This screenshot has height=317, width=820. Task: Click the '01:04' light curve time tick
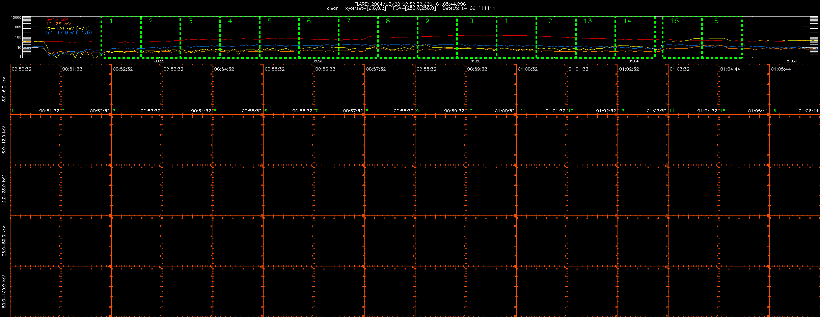(633, 61)
